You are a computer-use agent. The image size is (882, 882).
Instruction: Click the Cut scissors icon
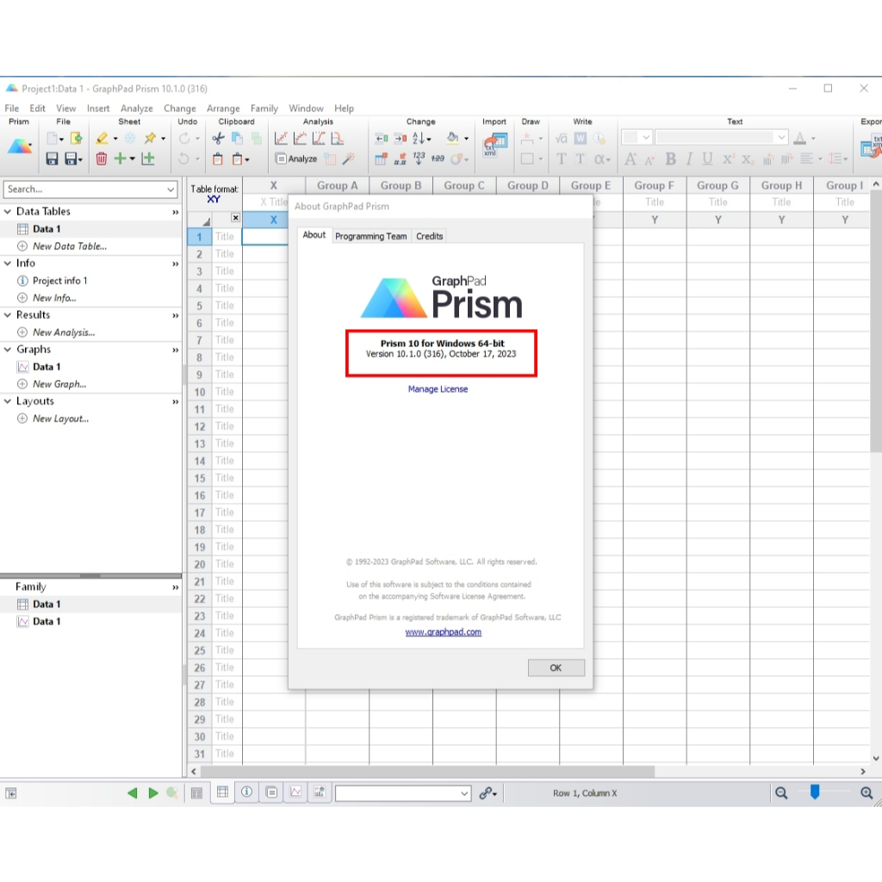[x=218, y=139]
